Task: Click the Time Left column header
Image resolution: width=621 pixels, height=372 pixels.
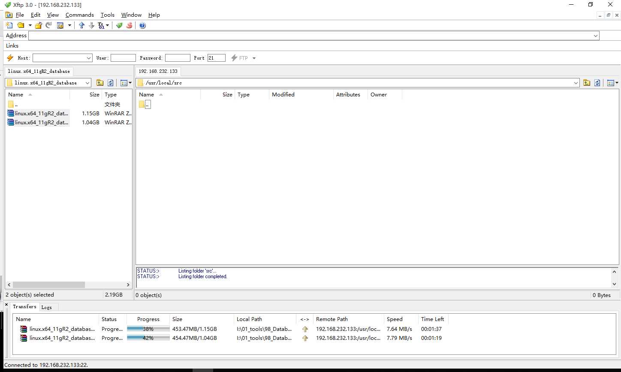Action: click(x=433, y=319)
